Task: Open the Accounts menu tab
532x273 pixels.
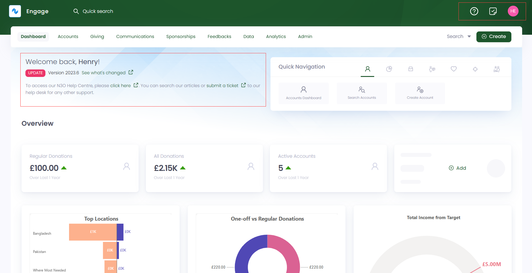Action: (68, 37)
